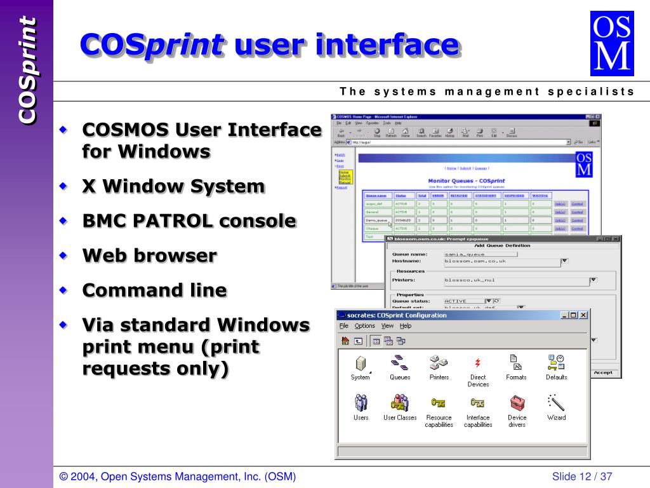Screen dimensions: 650x488
Task: Click the Links toolbar label in Internet Explorer
Action: [x=593, y=142]
